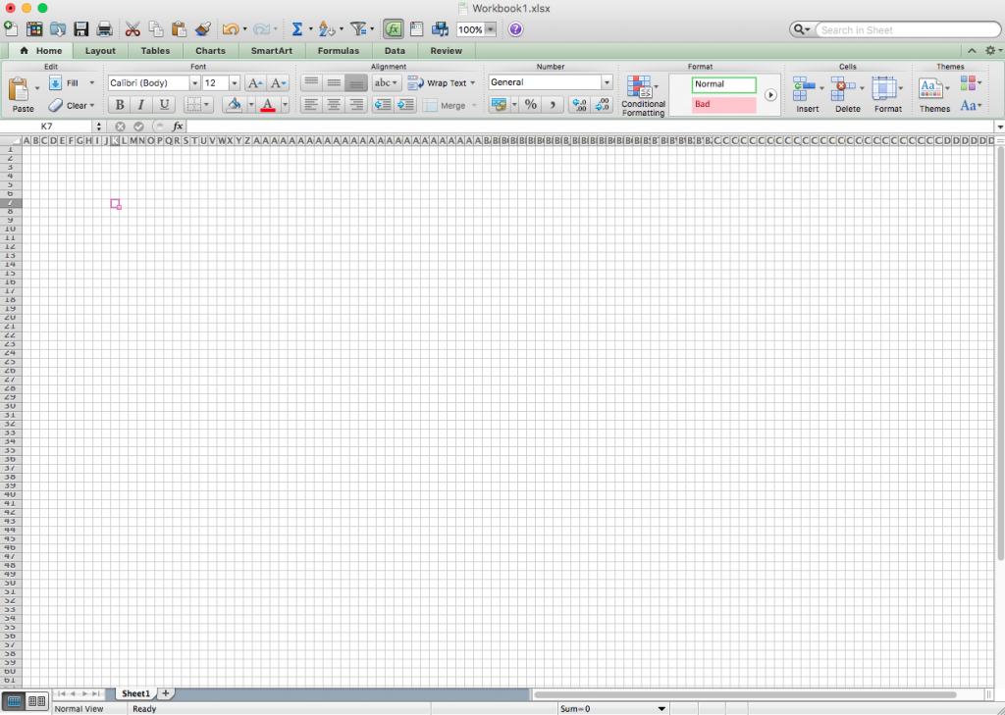Decrease font size with the smaller A button
The height and width of the screenshot is (715, 1005).
278,83
